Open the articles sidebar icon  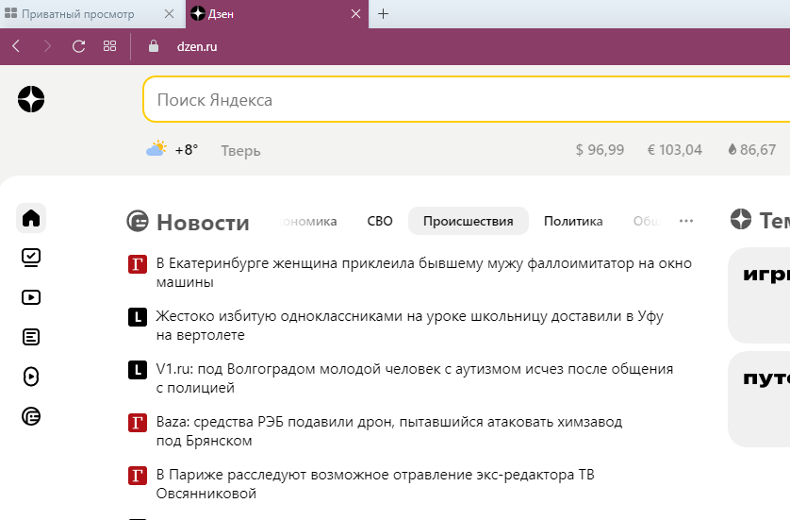(x=31, y=337)
